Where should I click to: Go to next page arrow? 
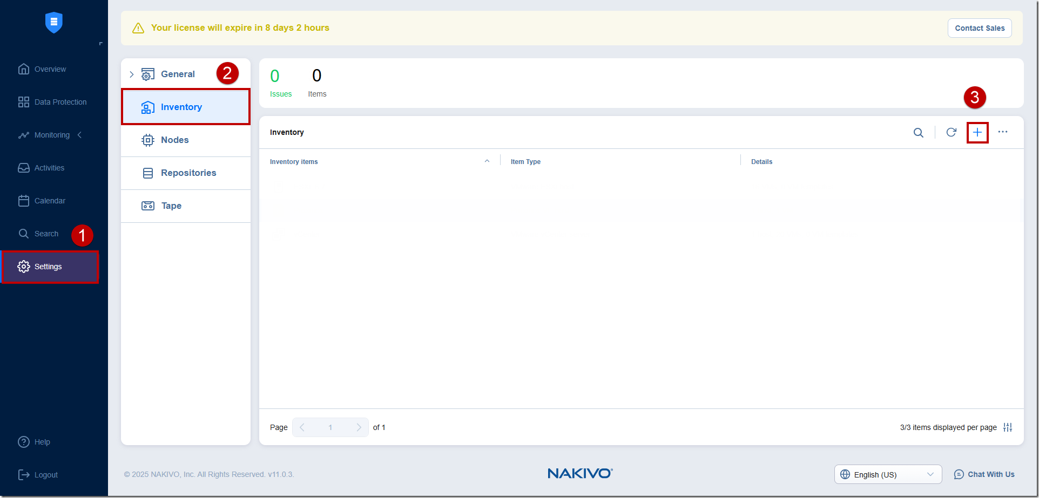[x=359, y=427]
